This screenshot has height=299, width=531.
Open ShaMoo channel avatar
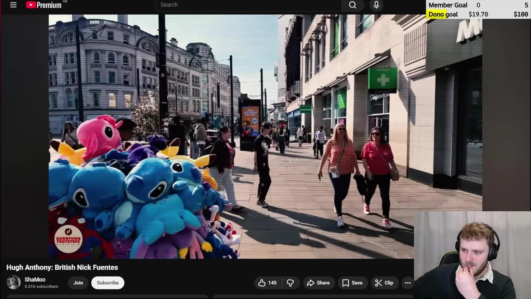coord(13,282)
